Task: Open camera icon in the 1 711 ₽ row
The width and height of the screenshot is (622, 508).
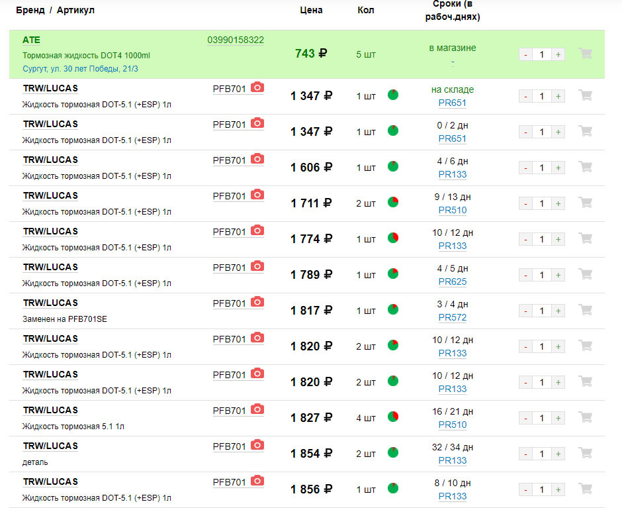Action: click(257, 195)
